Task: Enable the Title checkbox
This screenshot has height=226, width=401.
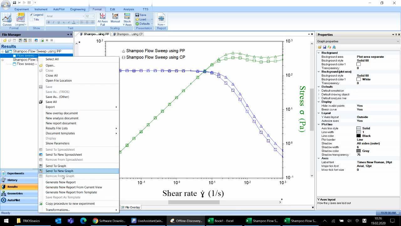Action: (32, 19)
